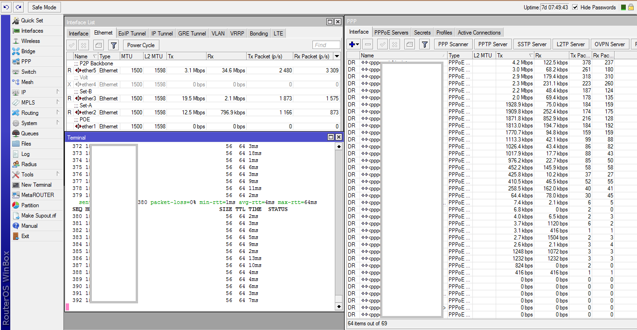Viewport: 637px width, 330px height.
Task: Click the undo arrow icon
Action: click(7, 7)
